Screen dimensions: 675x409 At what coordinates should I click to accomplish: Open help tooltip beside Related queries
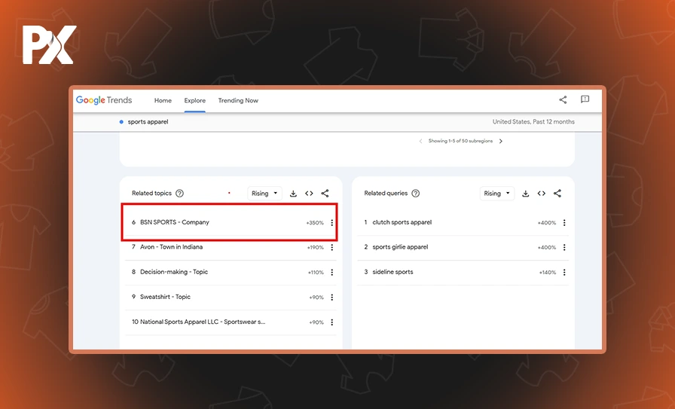pyautogui.click(x=415, y=194)
